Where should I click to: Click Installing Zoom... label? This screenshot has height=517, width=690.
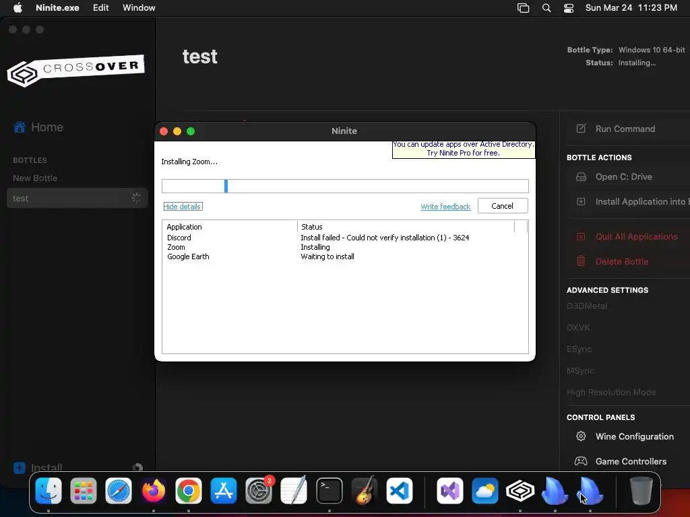pos(189,162)
